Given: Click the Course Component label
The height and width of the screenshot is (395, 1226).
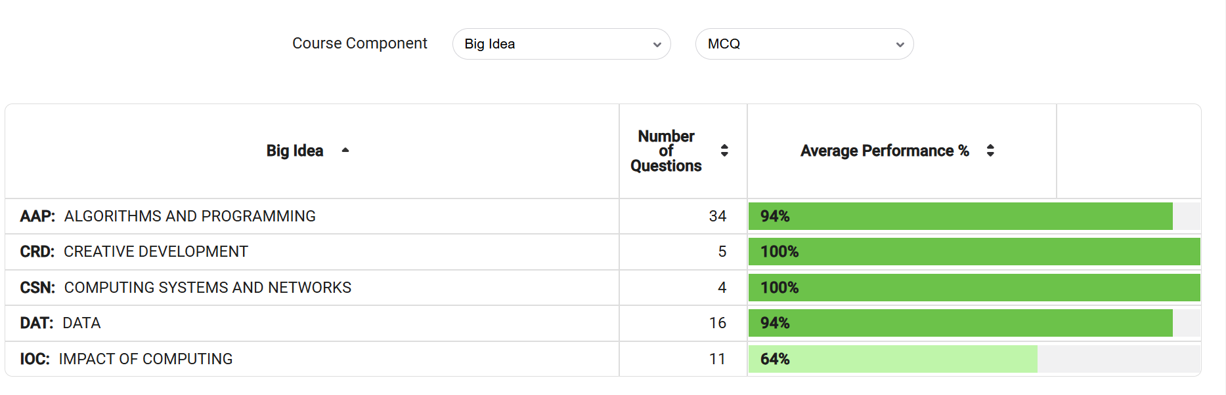Looking at the screenshot, I should point(360,44).
